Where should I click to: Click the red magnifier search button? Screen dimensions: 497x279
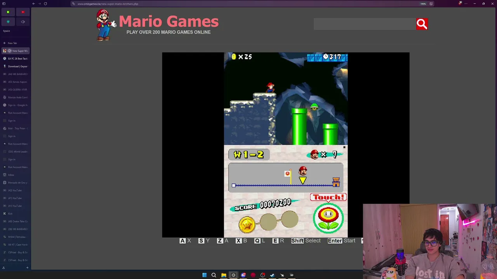point(422,24)
